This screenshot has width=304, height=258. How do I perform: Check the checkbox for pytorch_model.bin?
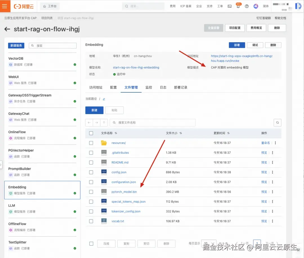(x=91, y=192)
